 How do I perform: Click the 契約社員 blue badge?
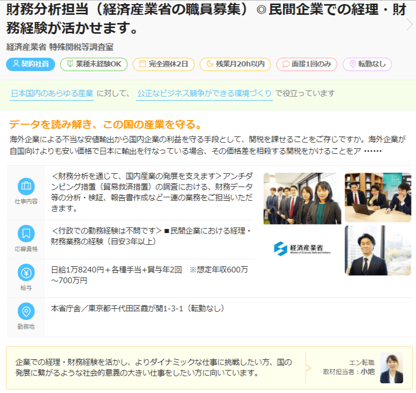(31, 64)
